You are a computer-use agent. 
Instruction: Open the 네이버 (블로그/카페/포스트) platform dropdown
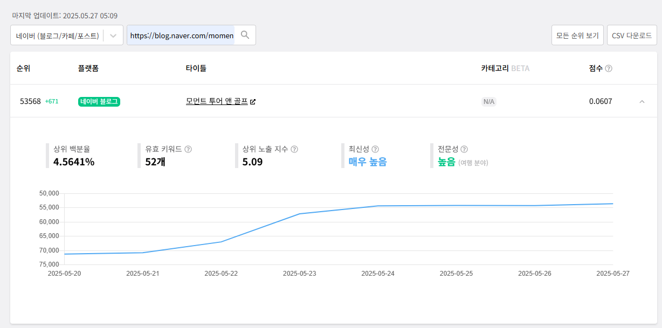67,36
